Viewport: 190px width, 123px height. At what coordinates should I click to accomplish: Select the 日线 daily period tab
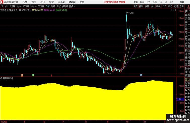47,6
